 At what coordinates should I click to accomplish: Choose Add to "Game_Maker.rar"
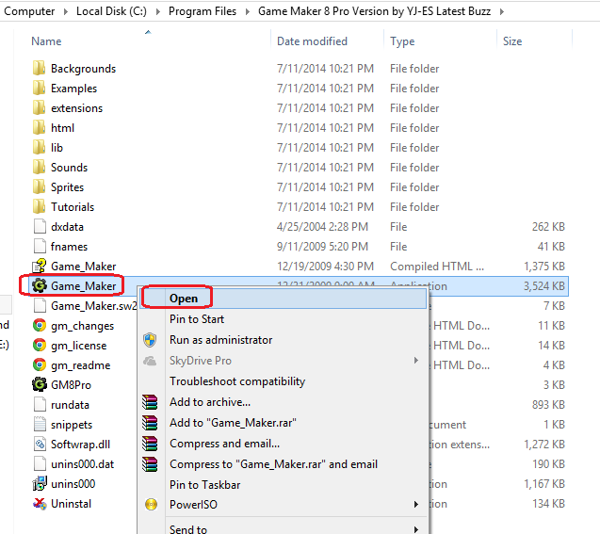pyautogui.click(x=283, y=423)
